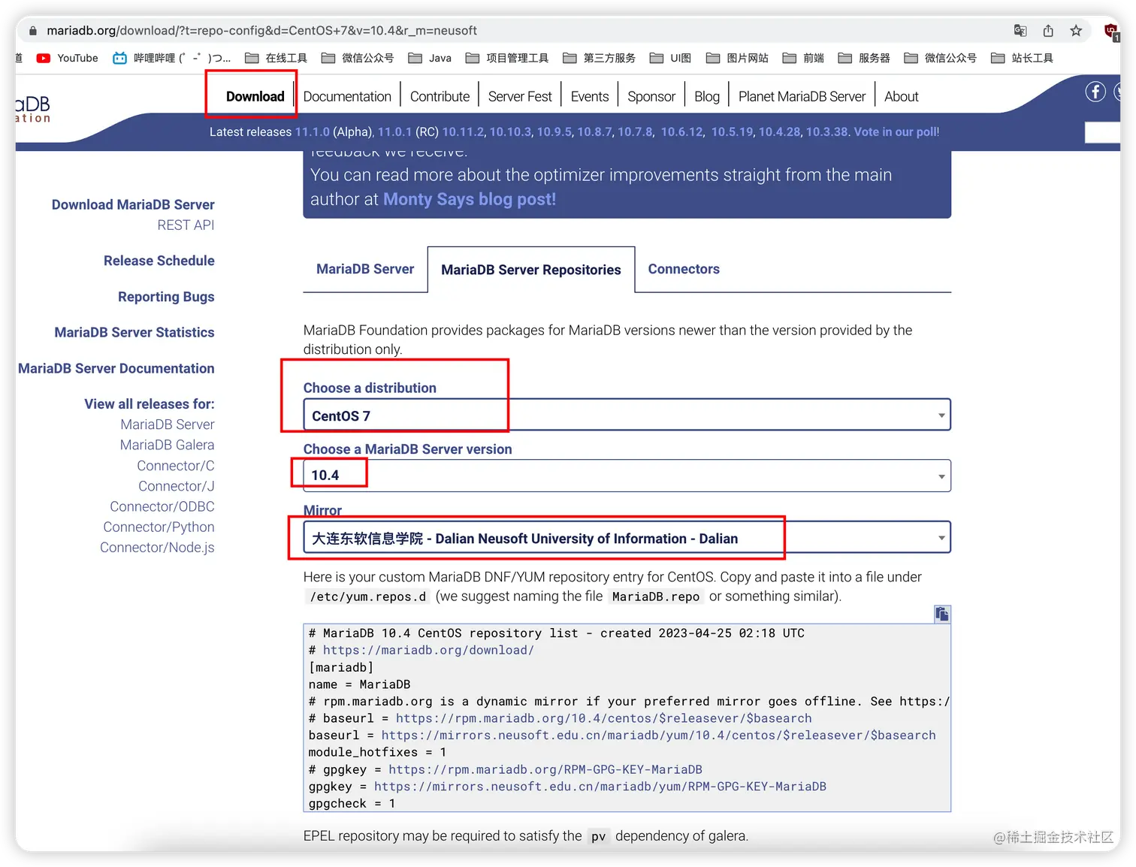Click the Download menu item
This screenshot has height=867, width=1136.
click(255, 96)
